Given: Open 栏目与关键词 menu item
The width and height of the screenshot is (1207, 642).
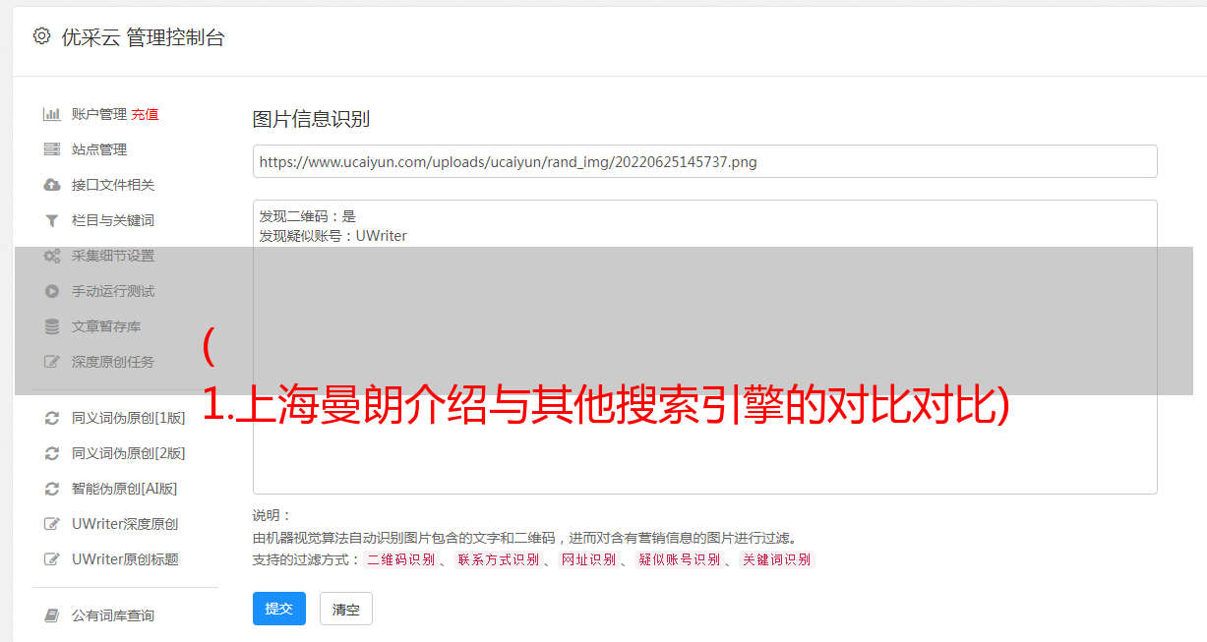Looking at the screenshot, I should click(113, 220).
